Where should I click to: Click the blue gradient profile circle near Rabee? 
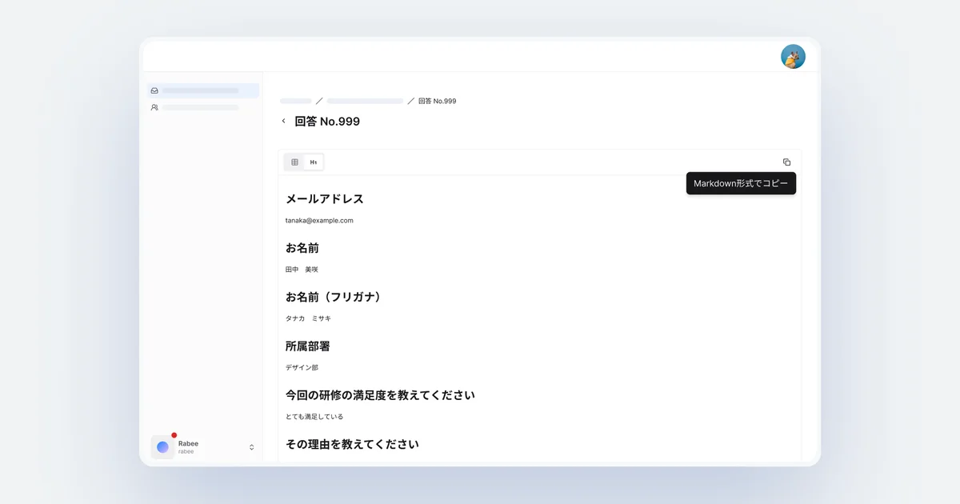(x=162, y=446)
